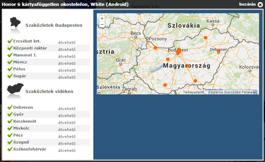Click the átvehető status for Debrecen
Image resolution: width=265 pixels, height=162 pixels.
tap(67, 109)
